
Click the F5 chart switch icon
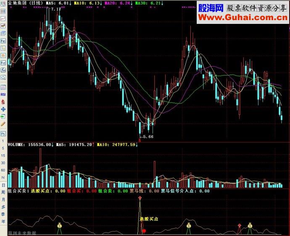(x=3, y=134)
